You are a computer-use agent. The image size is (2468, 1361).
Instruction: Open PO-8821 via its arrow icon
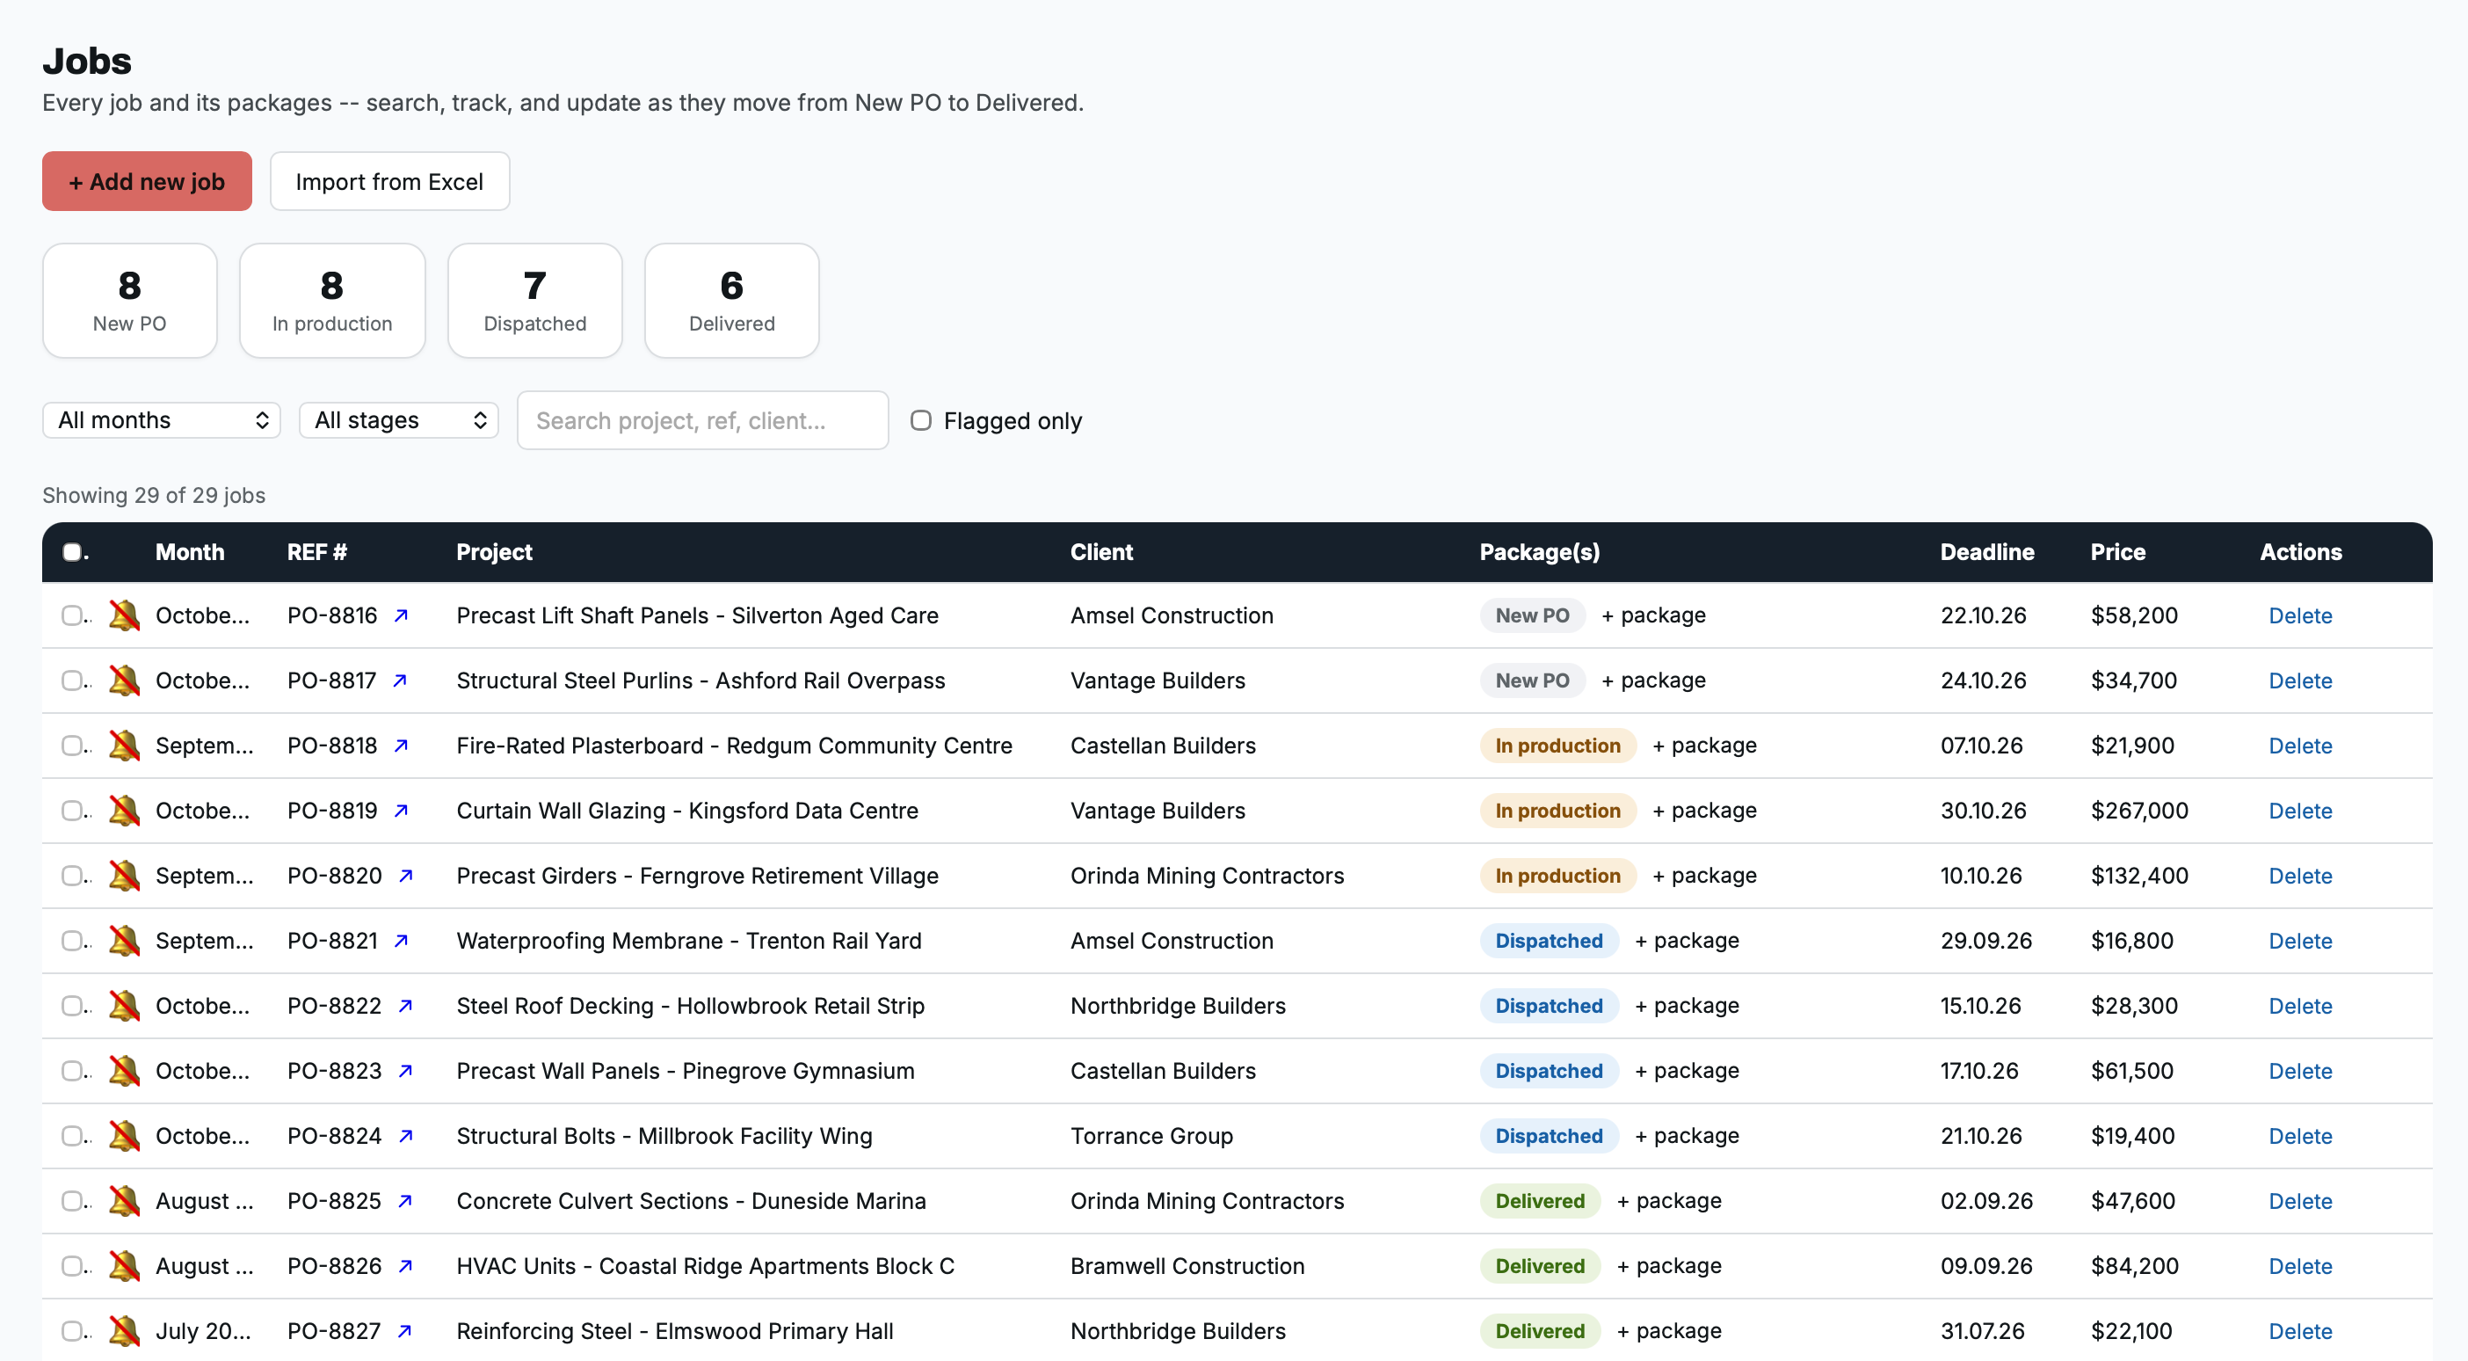[x=402, y=942]
